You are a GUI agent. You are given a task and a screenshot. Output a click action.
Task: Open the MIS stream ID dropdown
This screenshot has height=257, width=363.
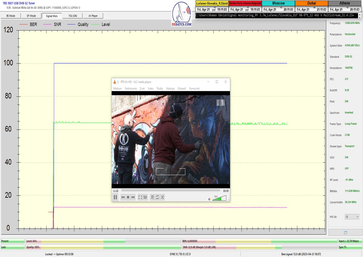point(352,217)
